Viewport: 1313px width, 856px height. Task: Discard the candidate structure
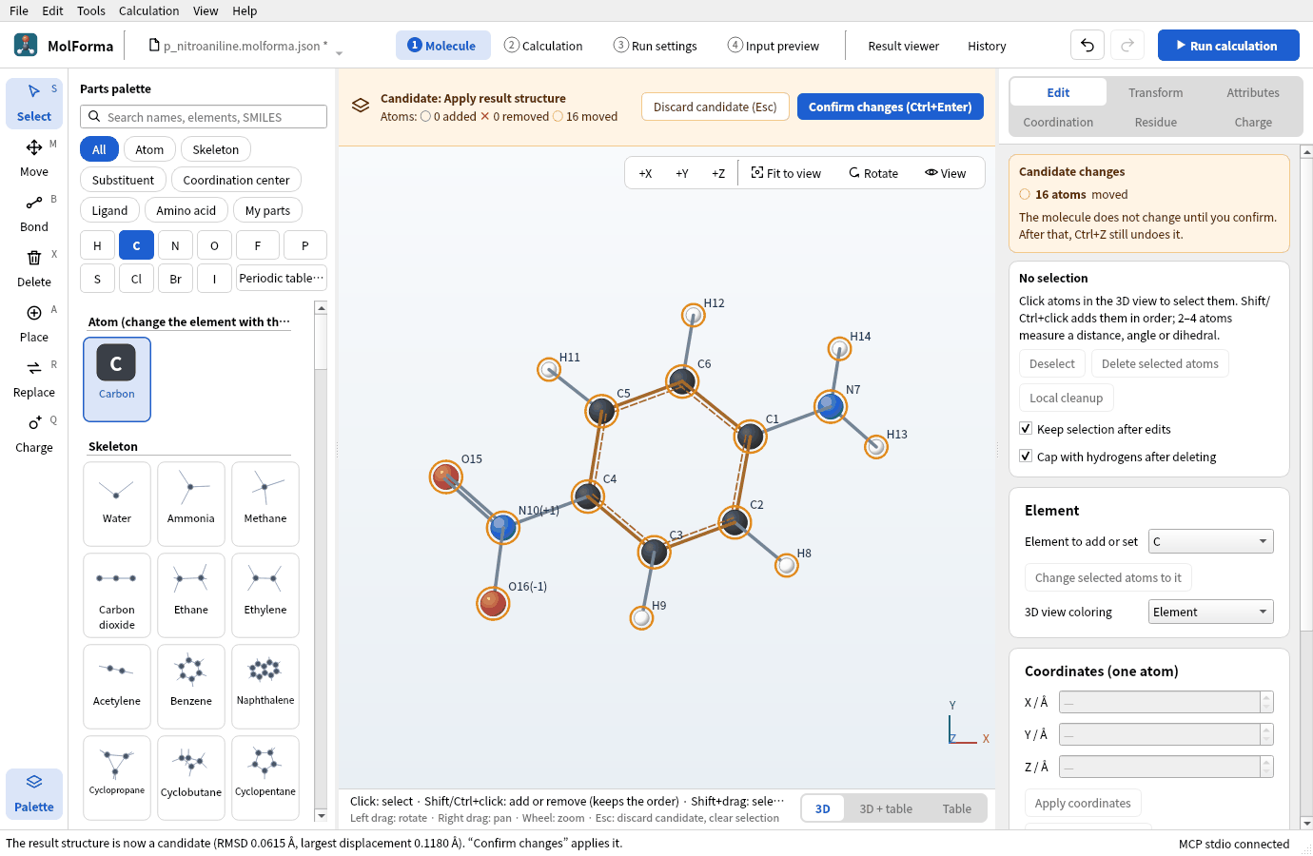pos(715,107)
